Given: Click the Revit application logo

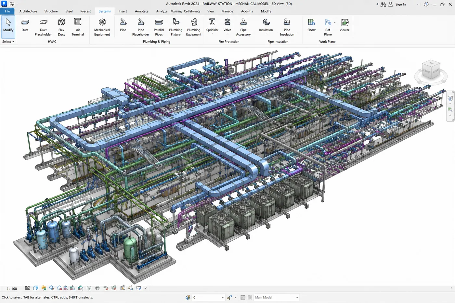Looking at the screenshot, I should pyautogui.click(x=4, y=4).
